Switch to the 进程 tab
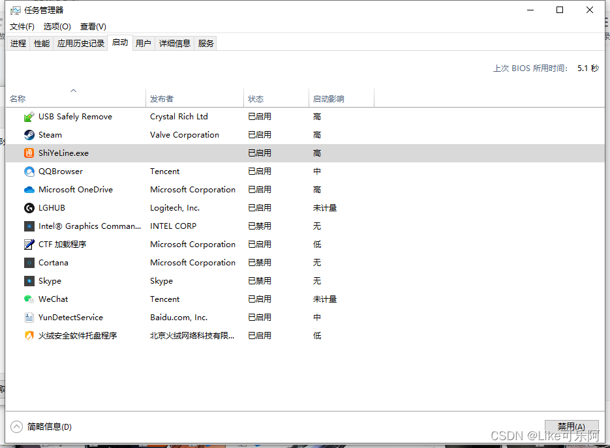This screenshot has width=610, height=448. pyautogui.click(x=18, y=44)
